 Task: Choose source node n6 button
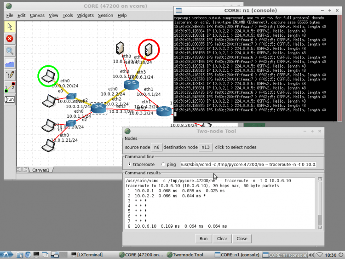point(157,147)
